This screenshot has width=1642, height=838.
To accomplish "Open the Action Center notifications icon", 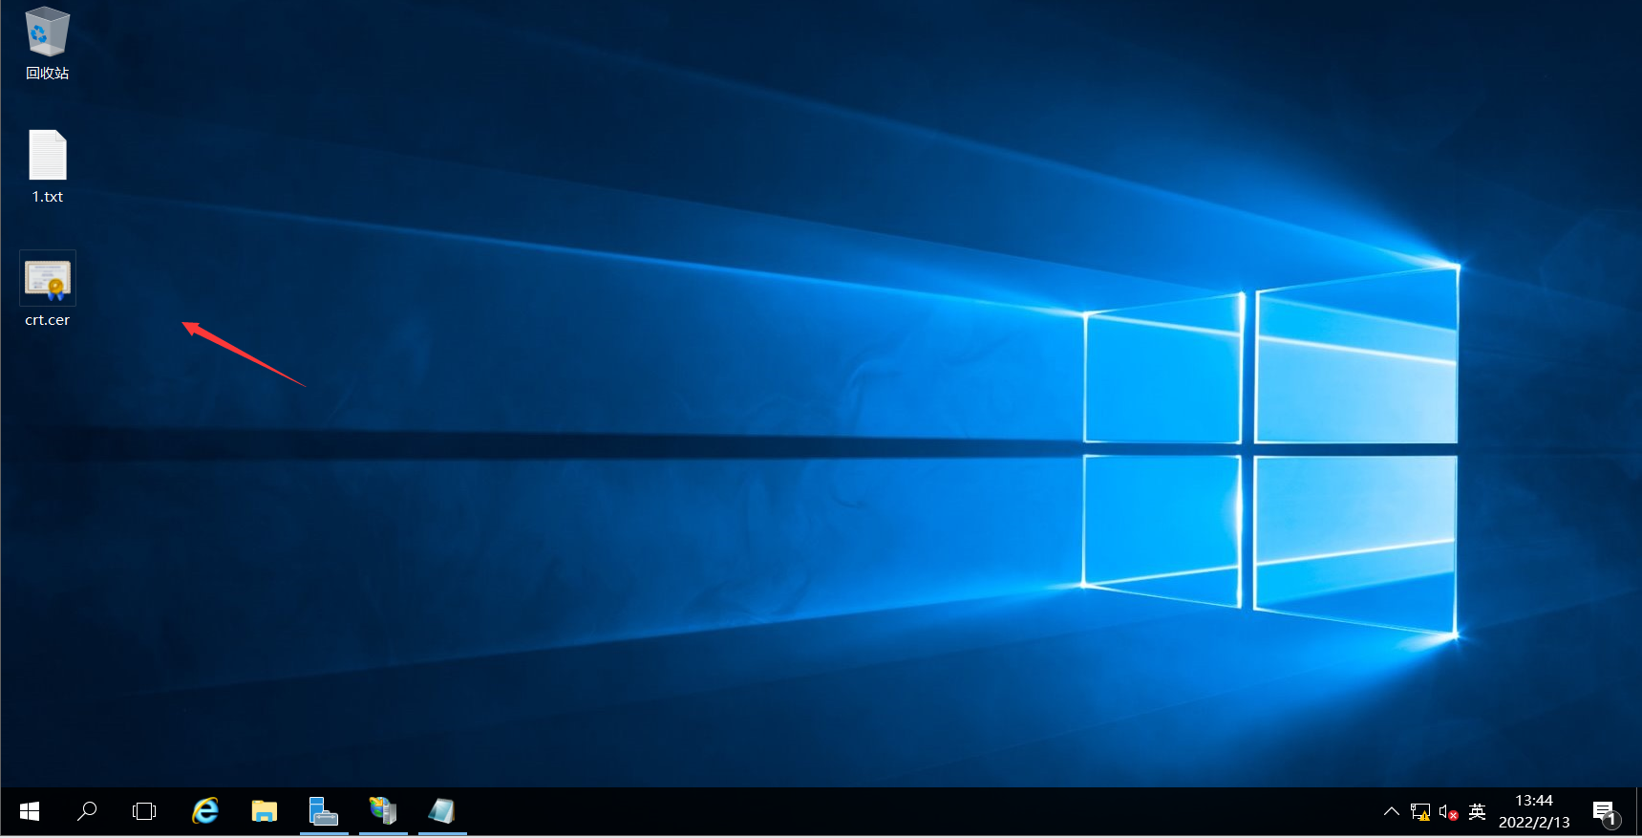I will click(x=1605, y=812).
